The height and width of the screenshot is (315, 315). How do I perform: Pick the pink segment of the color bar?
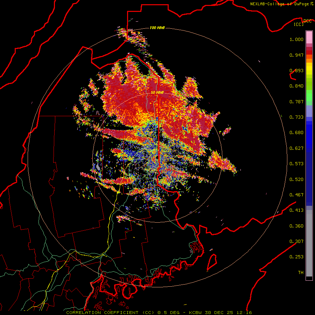tap(309, 37)
